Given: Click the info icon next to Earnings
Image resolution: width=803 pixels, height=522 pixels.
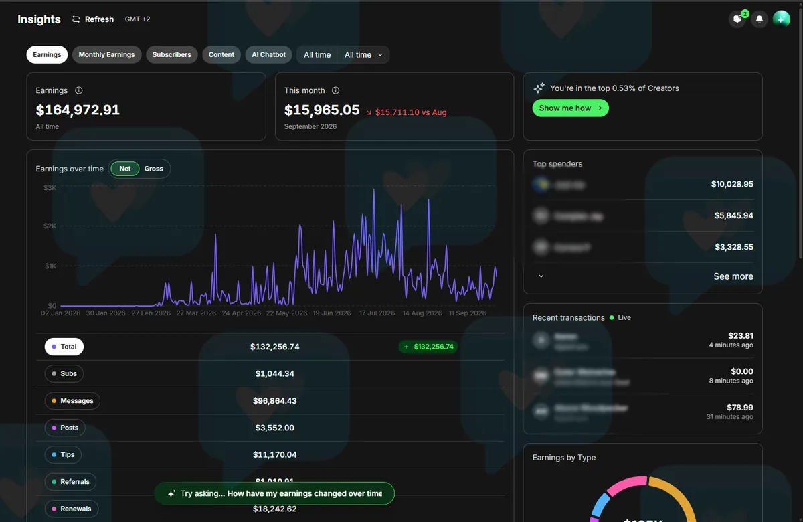Looking at the screenshot, I should click(x=79, y=90).
